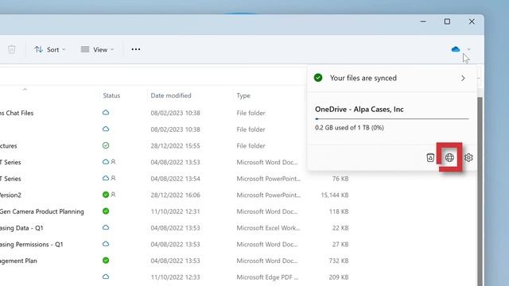The image size is (509, 286).
Task: Click green check for Camera Product Planning
Action: coord(106,211)
